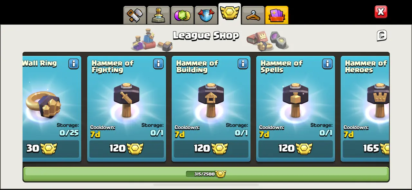Show info for Hammer of Fighting
412x190 pixels.
click(158, 64)
